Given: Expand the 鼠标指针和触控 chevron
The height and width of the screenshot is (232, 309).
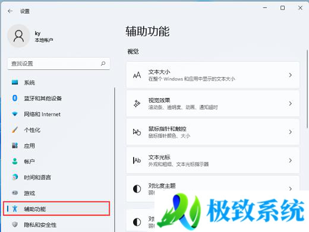Looking at the screenshot, I should coord(290,132).
